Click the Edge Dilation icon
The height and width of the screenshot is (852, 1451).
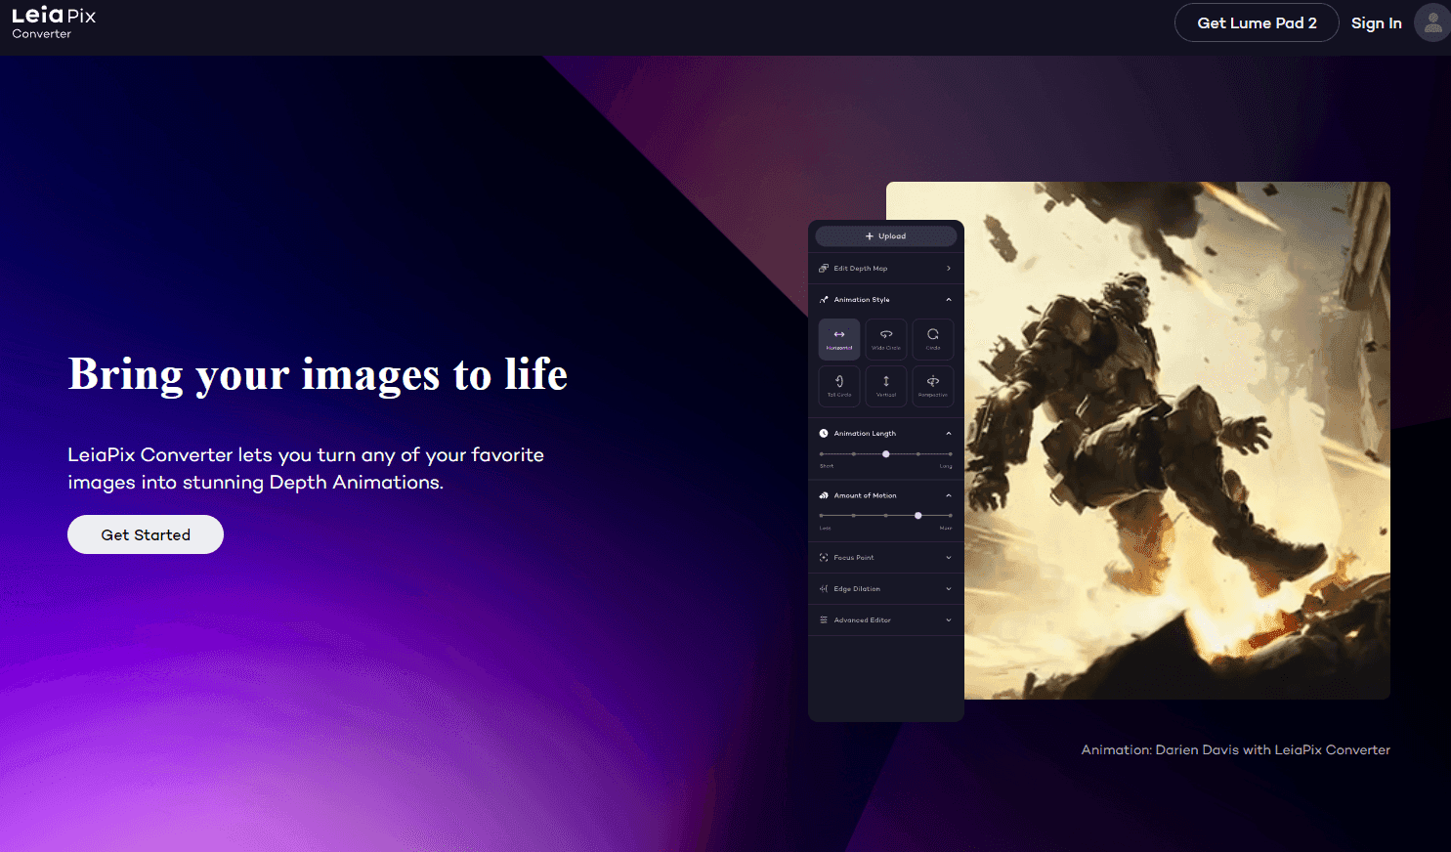(x=824, y=589)
